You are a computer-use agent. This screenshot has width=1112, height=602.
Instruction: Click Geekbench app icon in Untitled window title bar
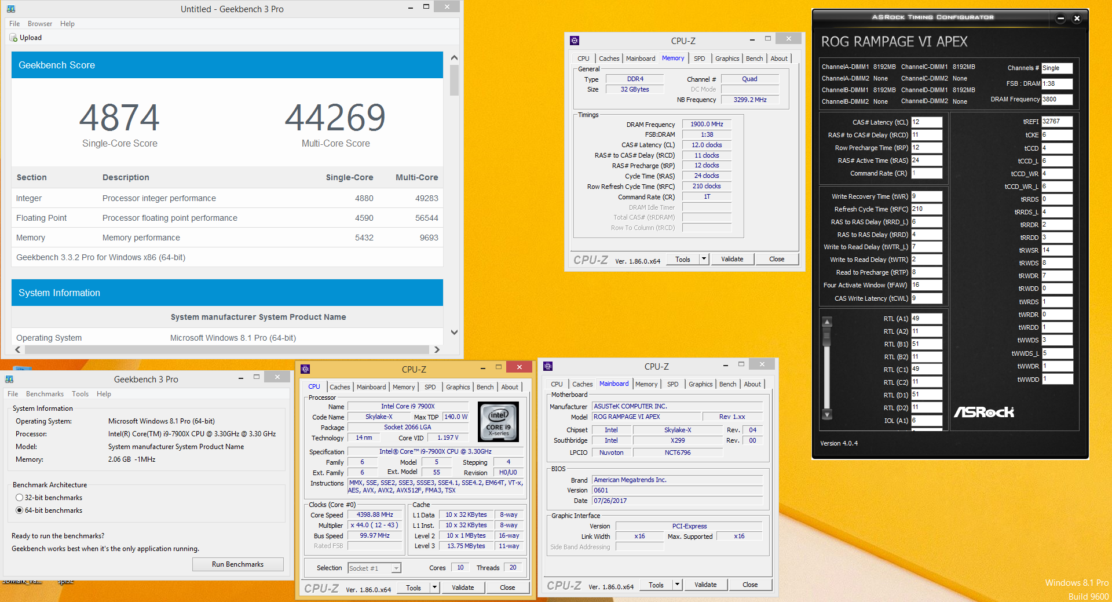(x=11, y=9)
